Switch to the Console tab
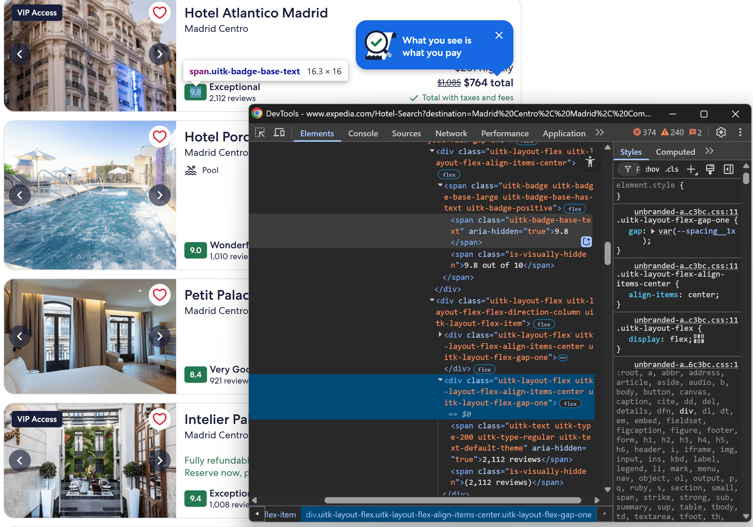This screenshot has height=527, width=753. (x=363, y=134)
